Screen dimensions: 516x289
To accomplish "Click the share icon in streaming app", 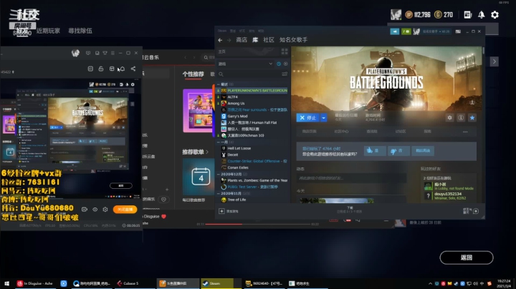I will (133, 69).
